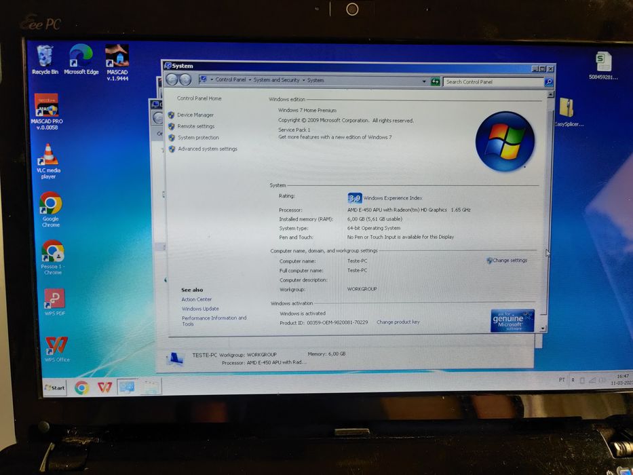The image size is (633, 475).
Task: Open the MASCAD v.1.9444 desktop shortcut
Action: (x=117, y=62)
